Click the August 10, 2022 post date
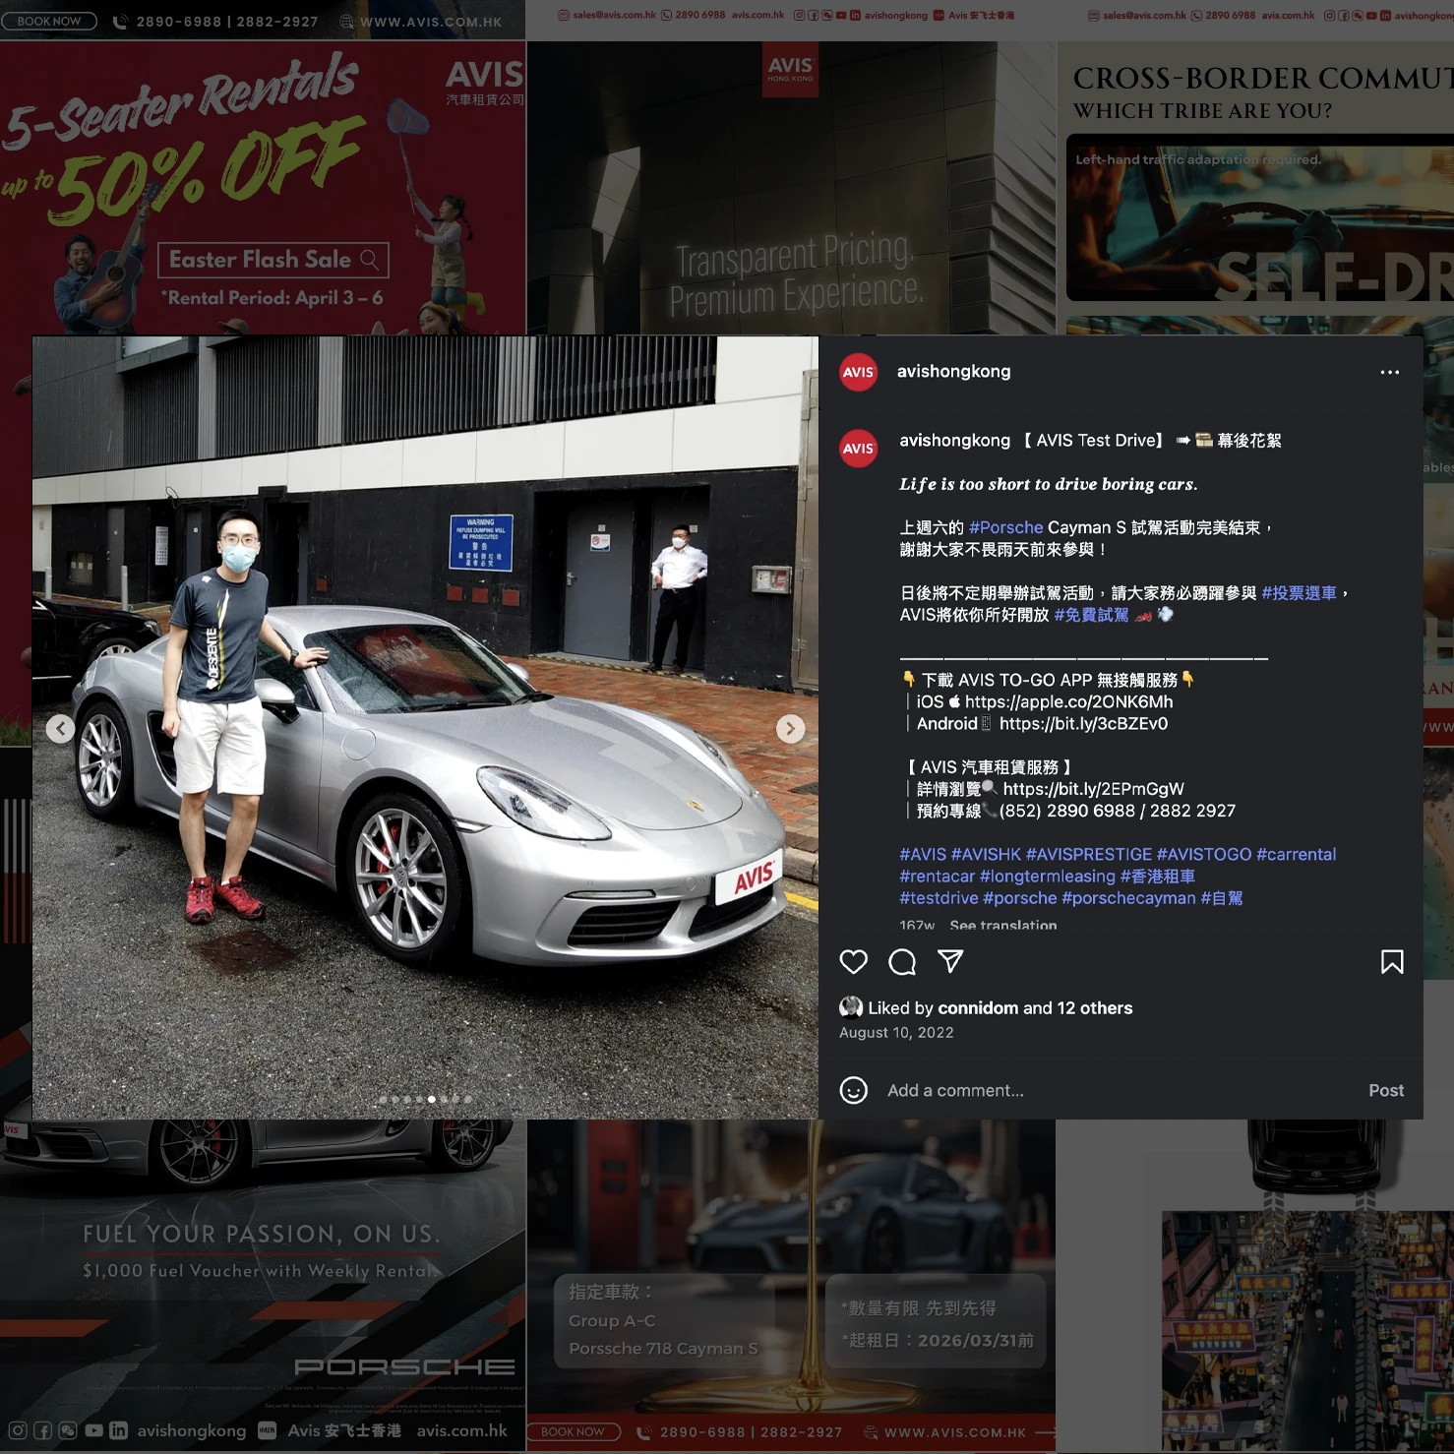Viewport: 1454px width, 1454px height. (896, 1032)
